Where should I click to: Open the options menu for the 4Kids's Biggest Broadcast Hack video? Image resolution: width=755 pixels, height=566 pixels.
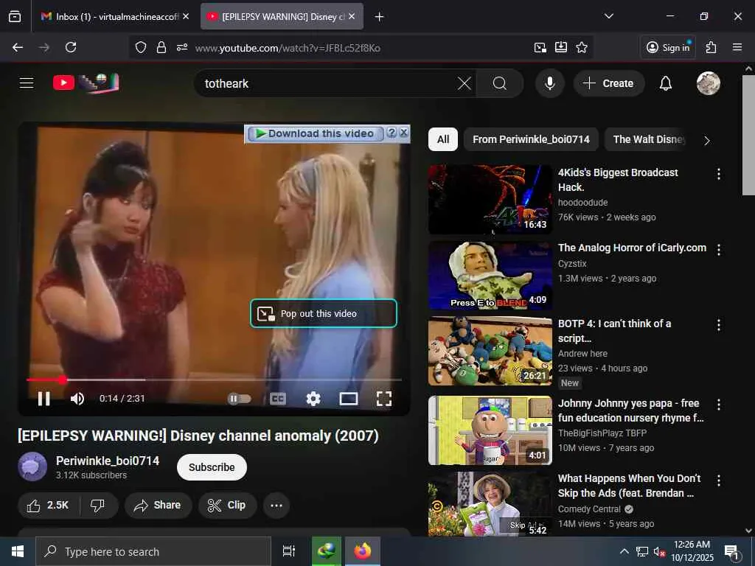coord(718,174)
